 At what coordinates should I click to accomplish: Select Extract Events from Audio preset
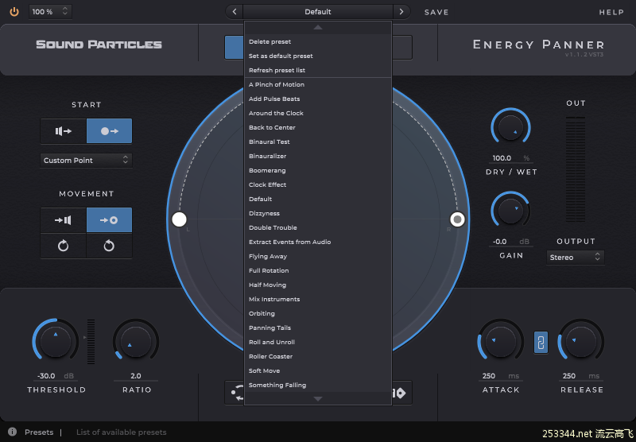pyautogui.click(x=318, y=242)
